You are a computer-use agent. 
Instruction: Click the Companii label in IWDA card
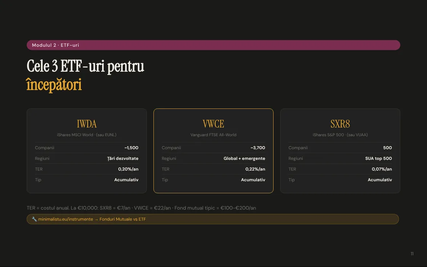[x=45, y=148]
